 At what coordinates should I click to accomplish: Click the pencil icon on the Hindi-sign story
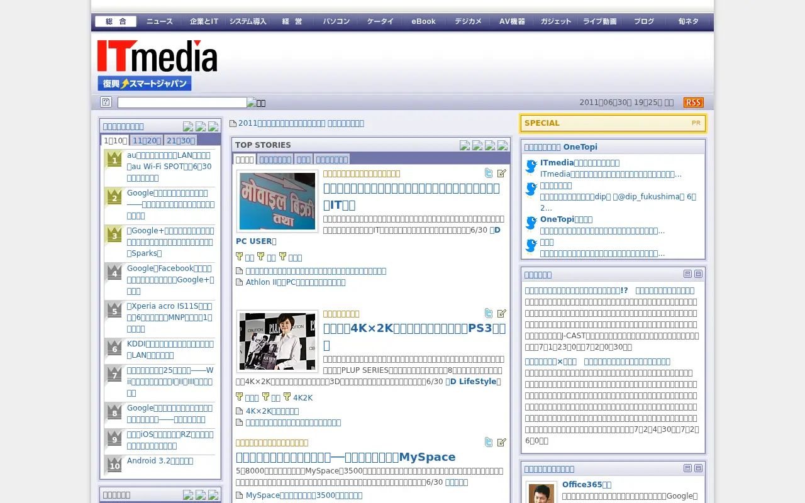pyautogui.click(x=502, y=173)
